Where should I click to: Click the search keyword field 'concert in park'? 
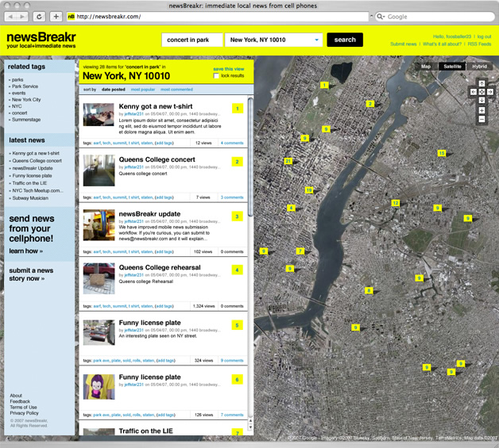[192, 40]
